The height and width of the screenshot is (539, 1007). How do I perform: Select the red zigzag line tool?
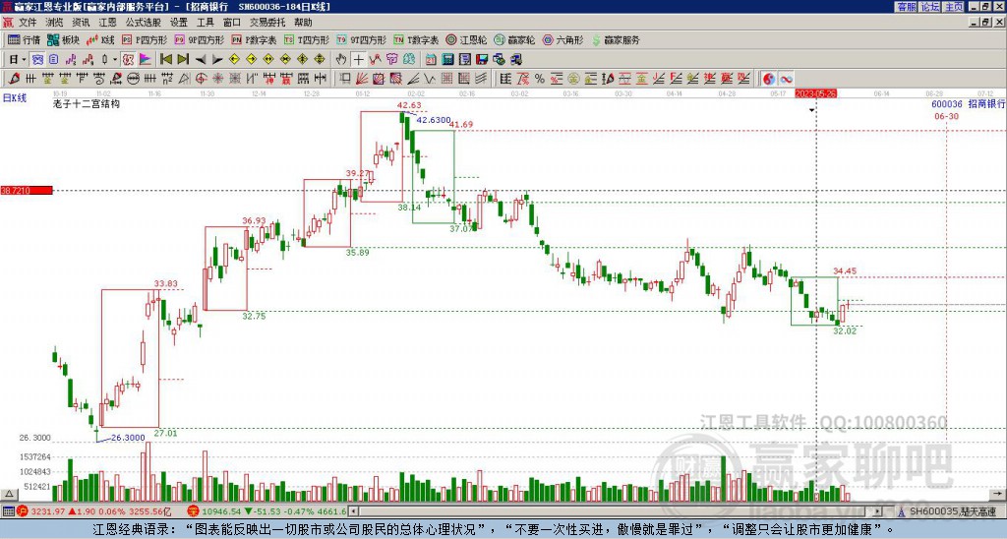375,59
